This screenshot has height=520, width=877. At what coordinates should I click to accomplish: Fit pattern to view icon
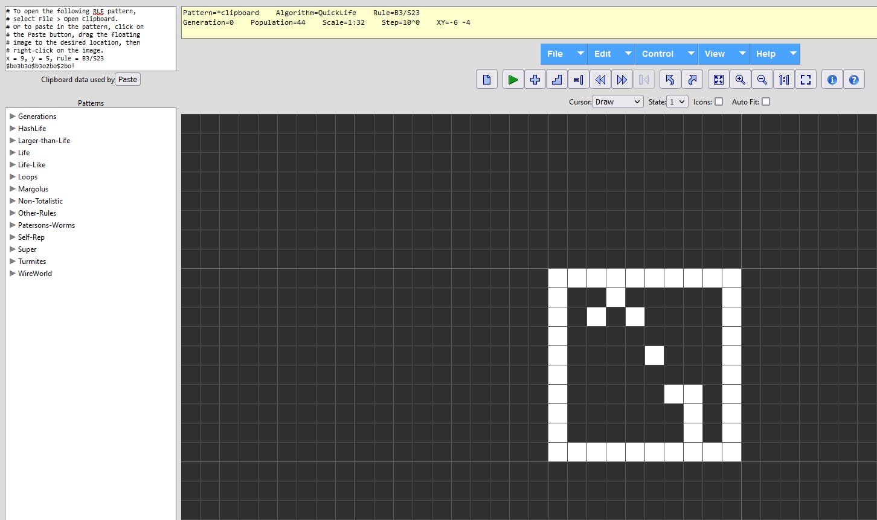[718, 80]
